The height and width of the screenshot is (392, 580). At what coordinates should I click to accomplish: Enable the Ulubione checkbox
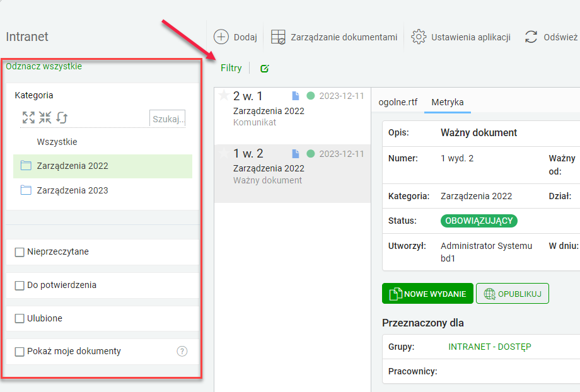(x=20, y=318)
